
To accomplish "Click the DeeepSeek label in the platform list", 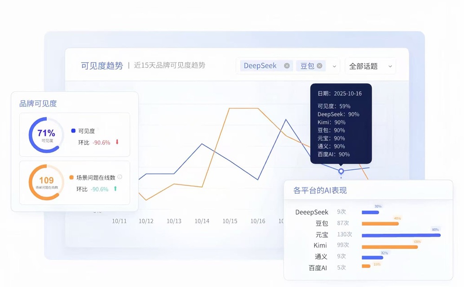I will (312, 212).
